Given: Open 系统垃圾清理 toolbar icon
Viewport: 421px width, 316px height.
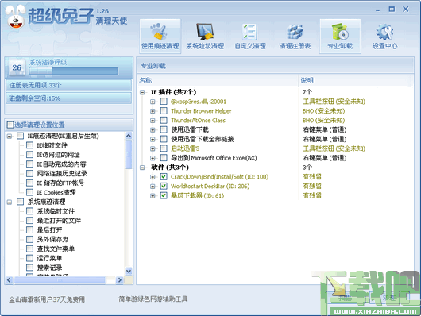Looking at the screenshot, I should 205,37.
